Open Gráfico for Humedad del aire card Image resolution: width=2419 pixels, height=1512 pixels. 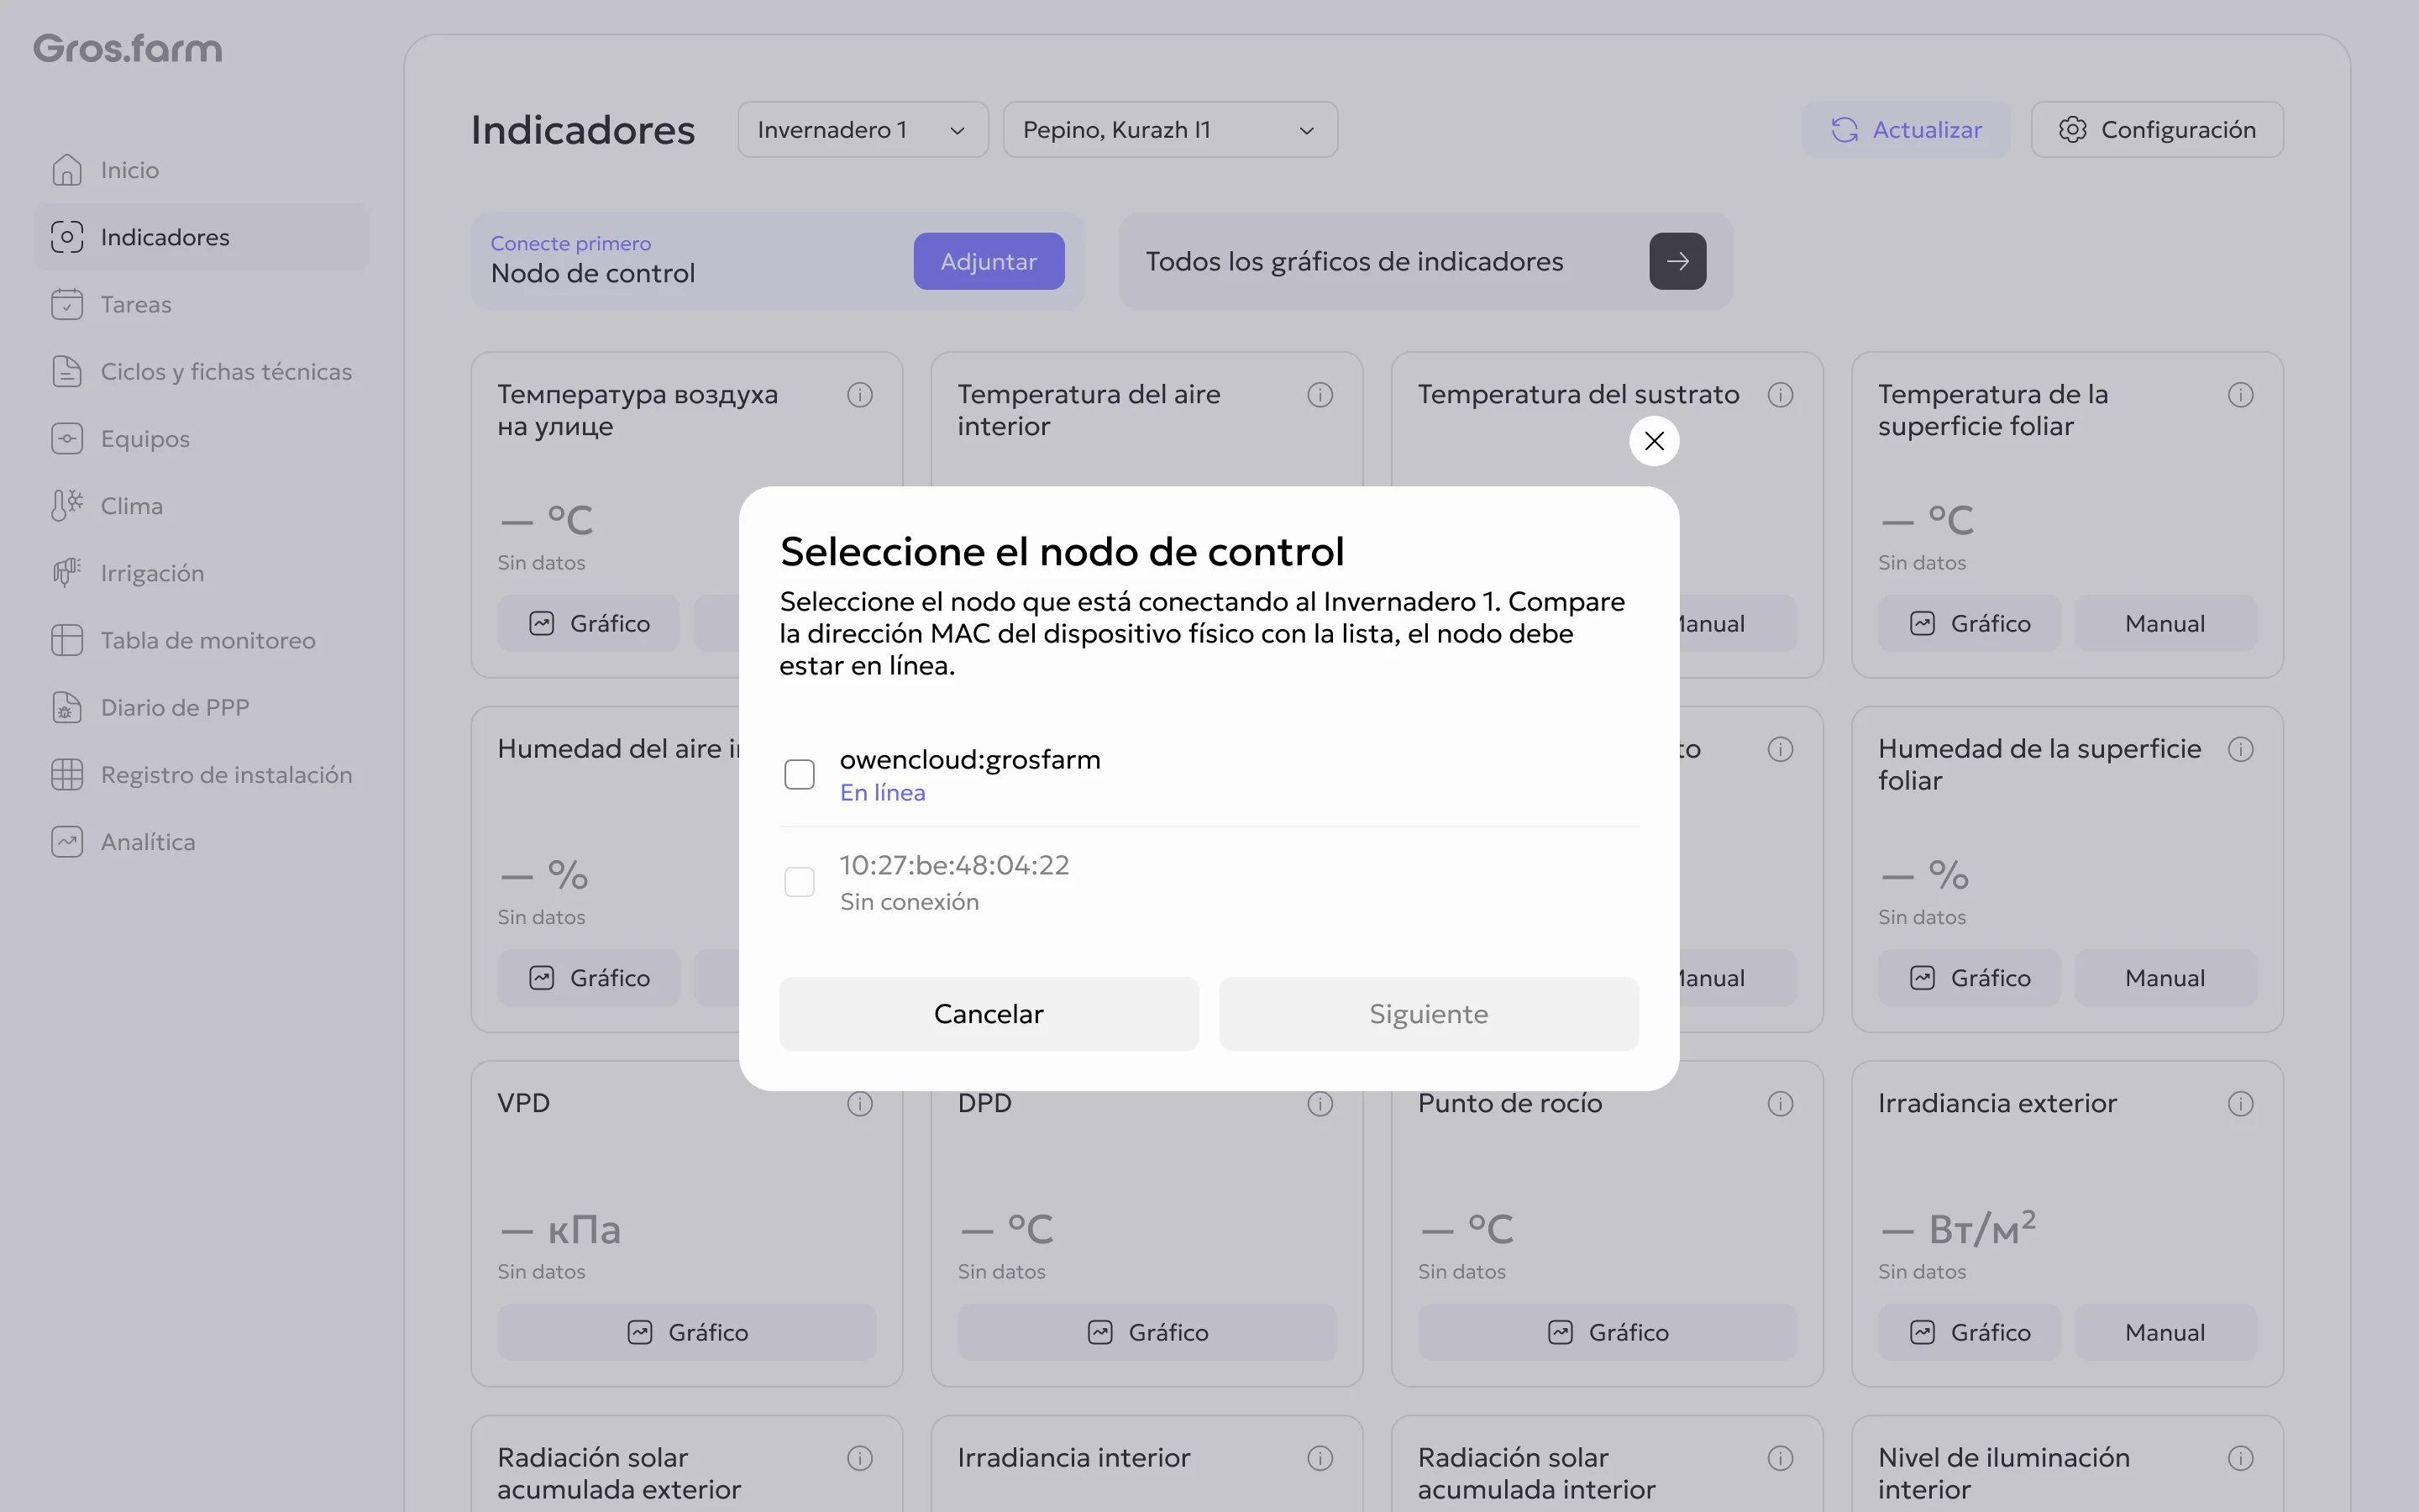(x=589, y=978)
